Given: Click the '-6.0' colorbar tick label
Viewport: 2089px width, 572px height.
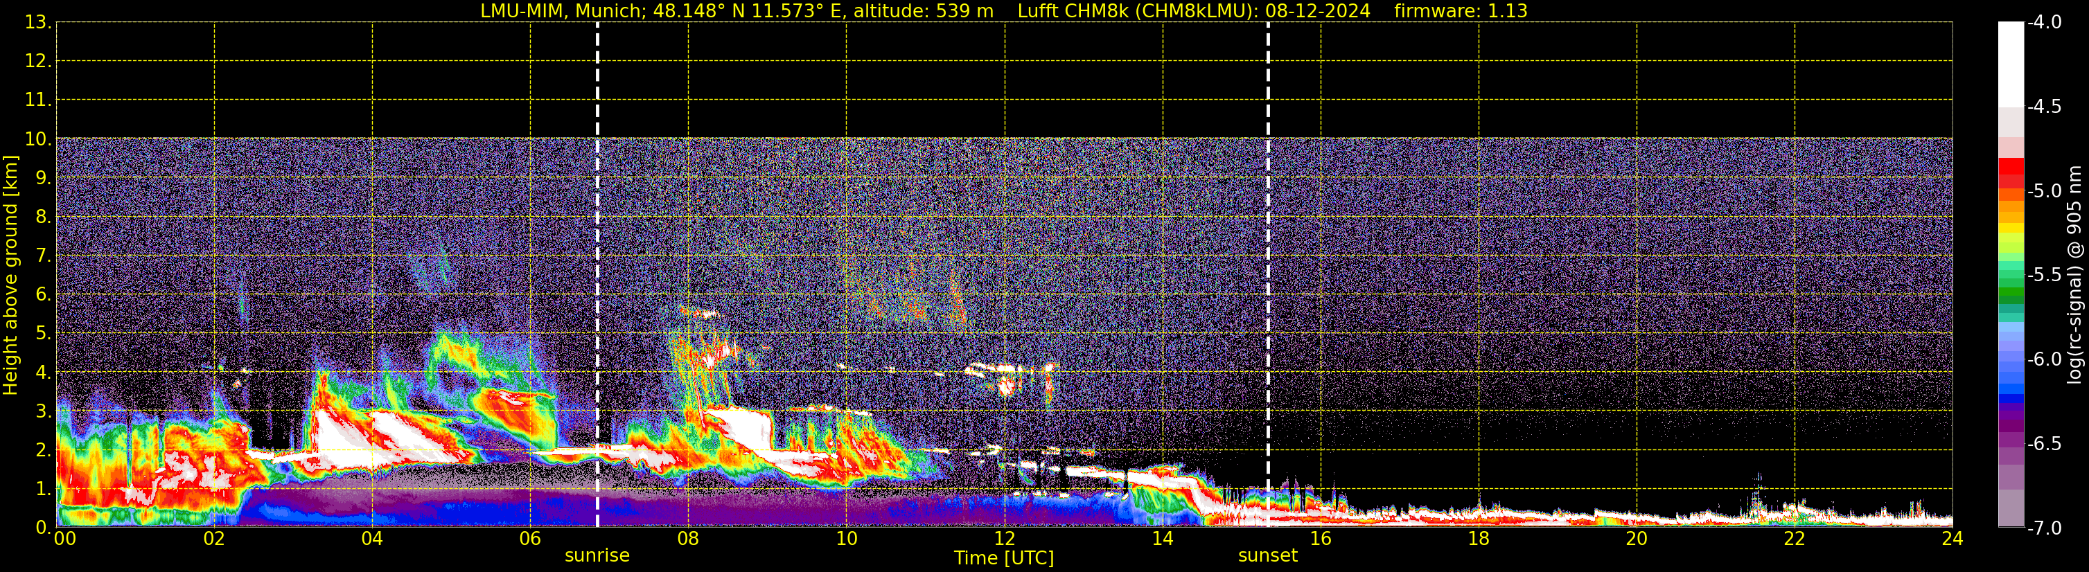Looking at the screenshot, I should pyautogui.click(x=2043, y=359).
